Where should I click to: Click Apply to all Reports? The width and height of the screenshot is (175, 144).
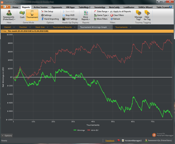coord(121,11)
